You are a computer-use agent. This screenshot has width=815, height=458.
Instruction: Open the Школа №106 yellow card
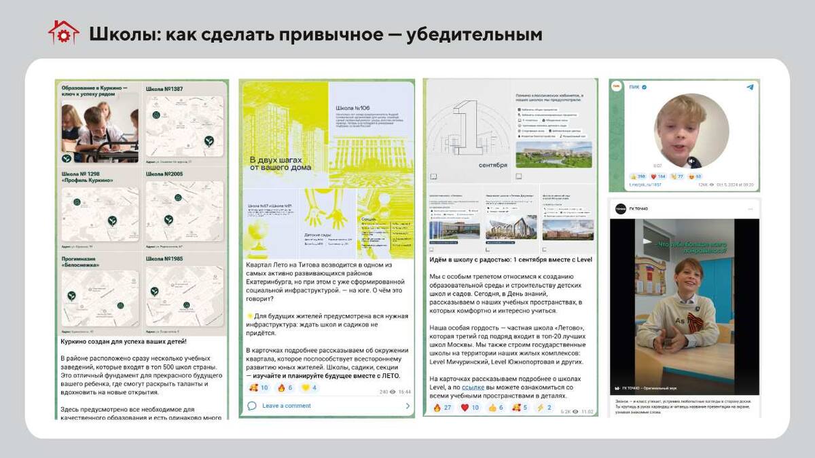point(372,134)
